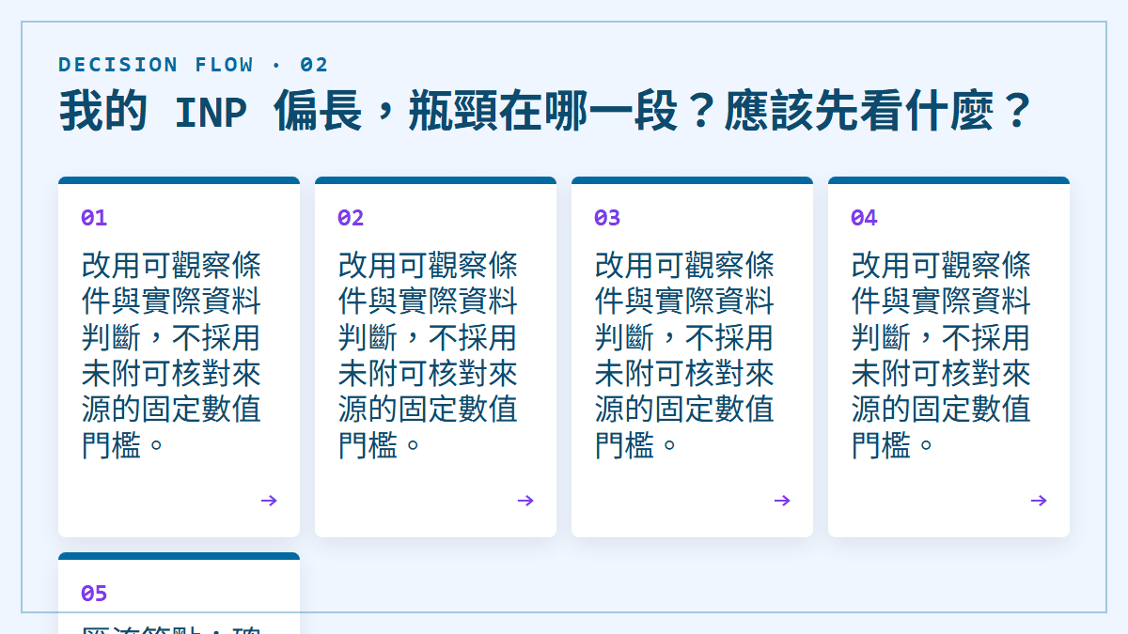The width and height of the screenshot is (1128, 634).
Task: Click the arrow icon in card 01
Action: click(x=269, y=501)
